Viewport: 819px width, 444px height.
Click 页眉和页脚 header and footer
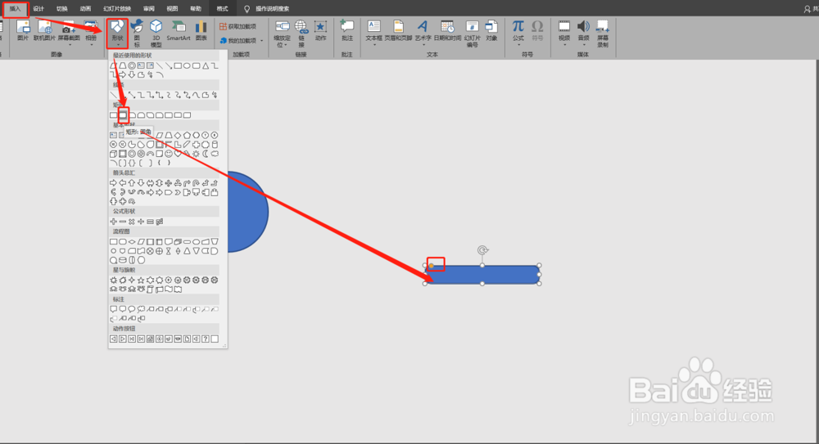pyautogui.click(x=399, y=31)
